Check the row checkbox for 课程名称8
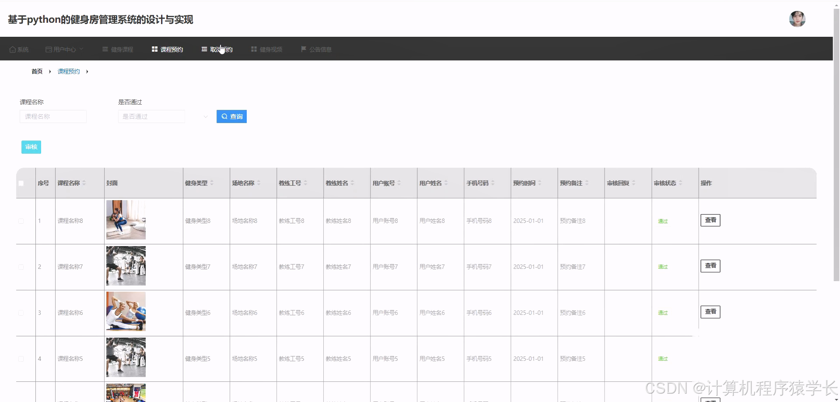Image resolution: width=840 pixels, height=402 pixels. click(21, 221)
